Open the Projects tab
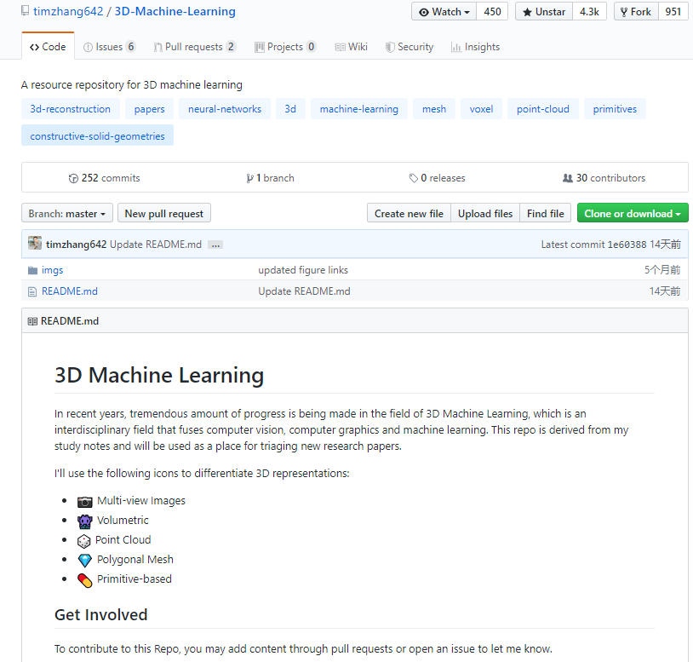Viewport: 693px width, 662px height. 285,47
